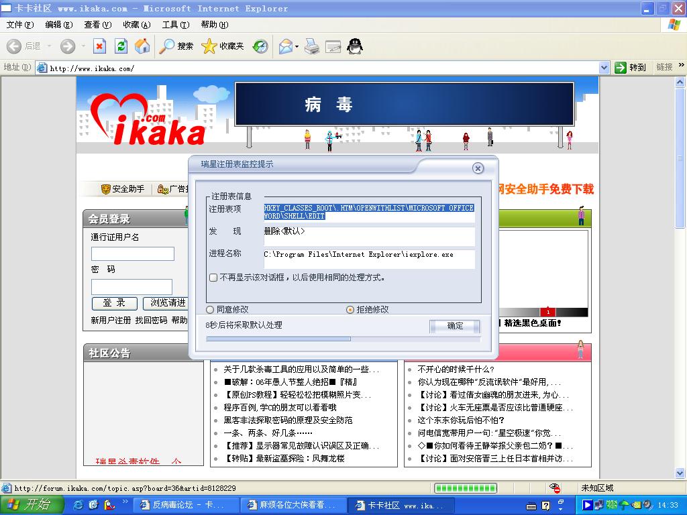687x515 pixels.
Task: Click the IE Forward arrow button
Action: (x=68, y=46)
